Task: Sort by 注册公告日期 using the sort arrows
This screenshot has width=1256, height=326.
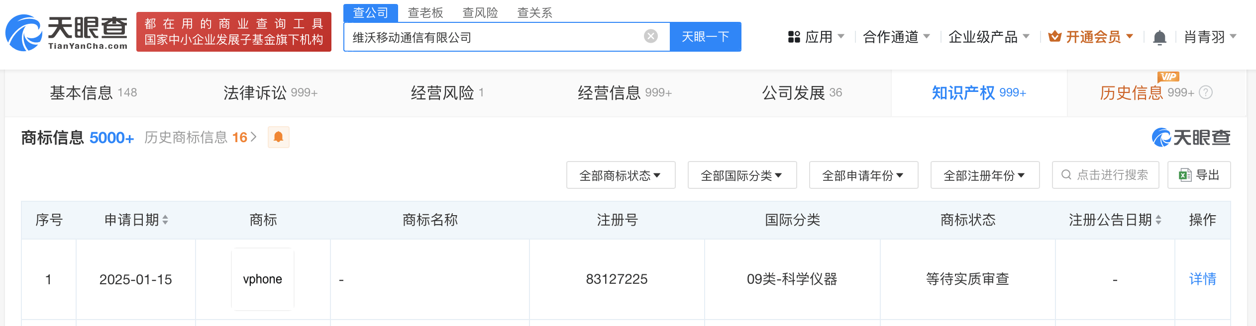Action: coord(1158,220)
